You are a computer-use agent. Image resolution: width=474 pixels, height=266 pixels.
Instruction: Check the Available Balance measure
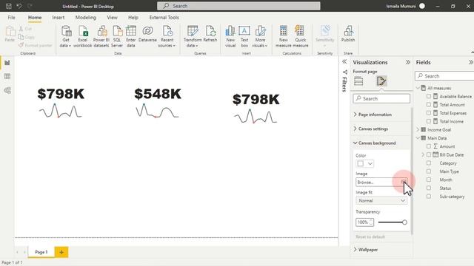[x=429, y=96]
